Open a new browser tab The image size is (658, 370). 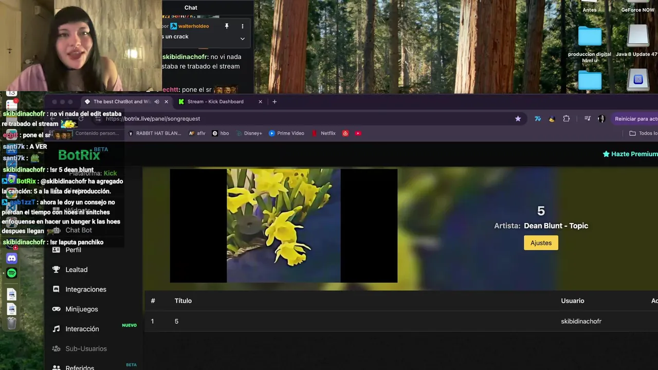(275, 102)
